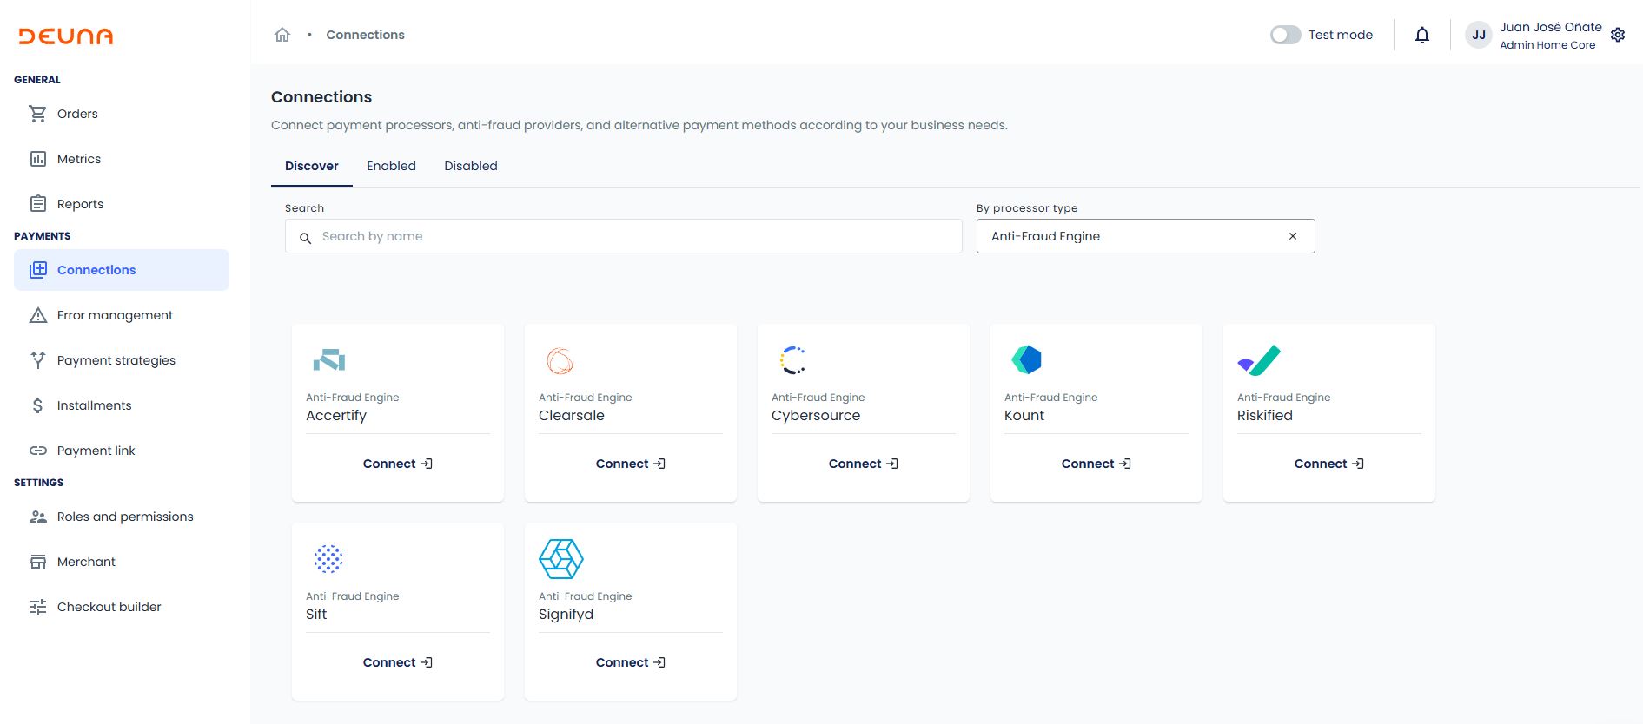Click the Clearsale logo
This screenshot has width=1643, height=724.
tap(560, 360)
